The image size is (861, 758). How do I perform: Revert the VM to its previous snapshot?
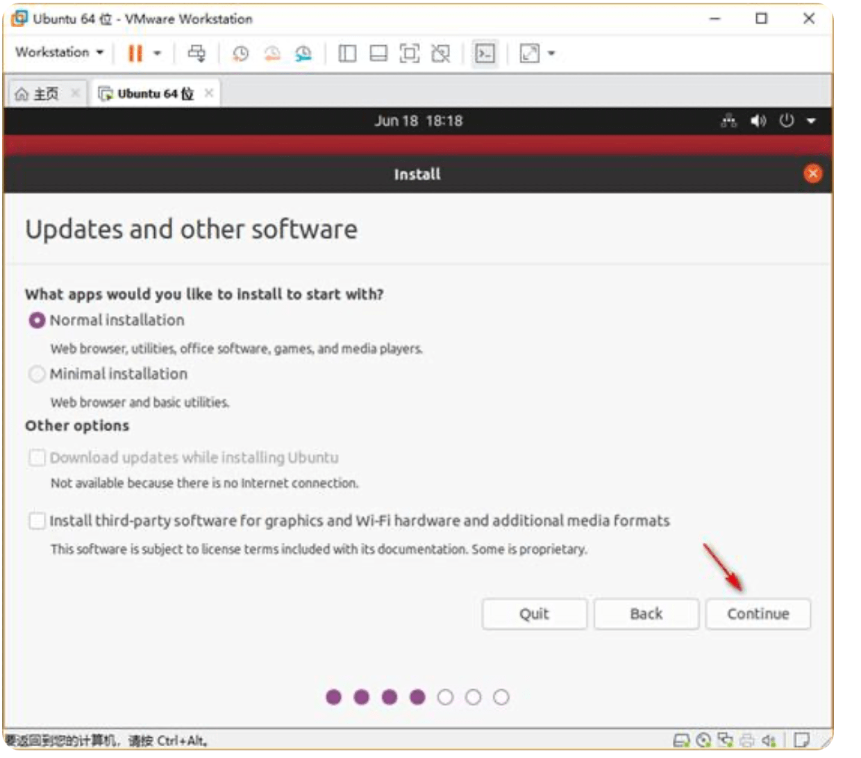272,53
